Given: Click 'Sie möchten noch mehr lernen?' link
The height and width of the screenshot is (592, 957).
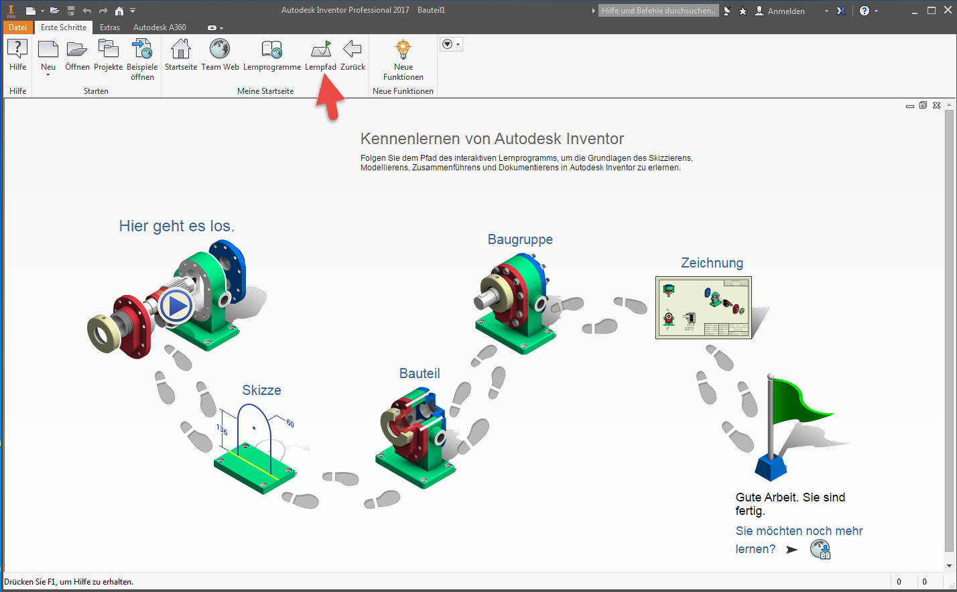Looking at the screenshot, I should coord(799,540).
